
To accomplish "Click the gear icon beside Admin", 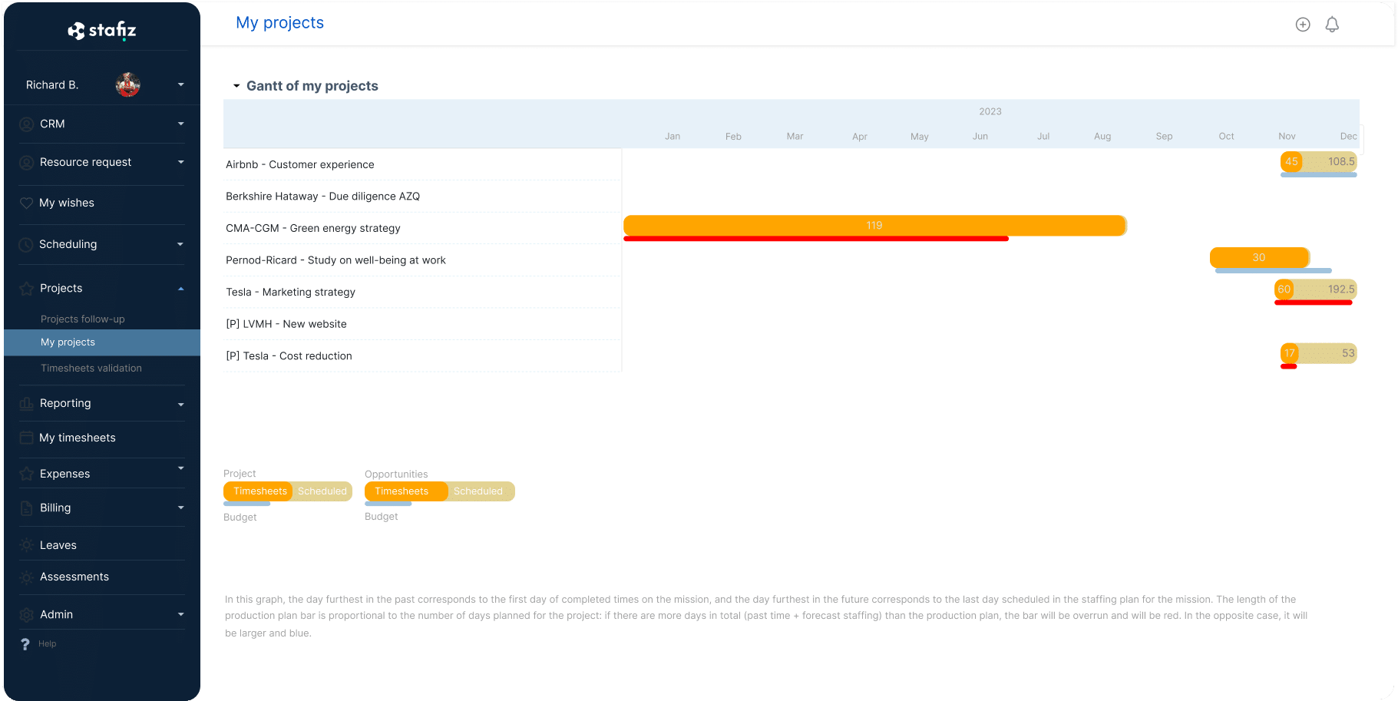I will coord(26,614).
